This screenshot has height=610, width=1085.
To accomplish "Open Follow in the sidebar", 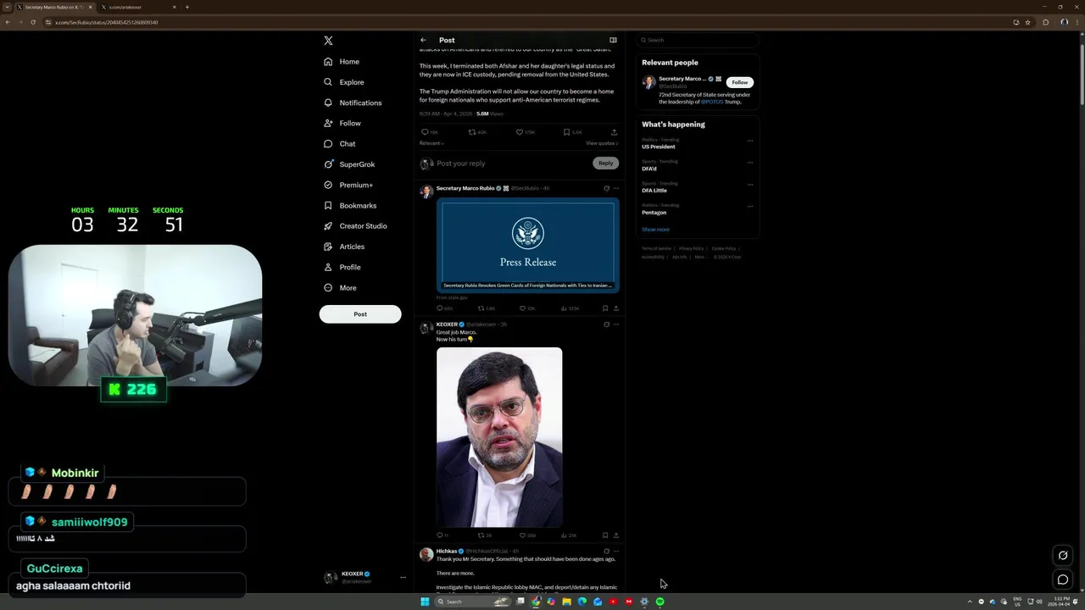I will click(342, 124).
